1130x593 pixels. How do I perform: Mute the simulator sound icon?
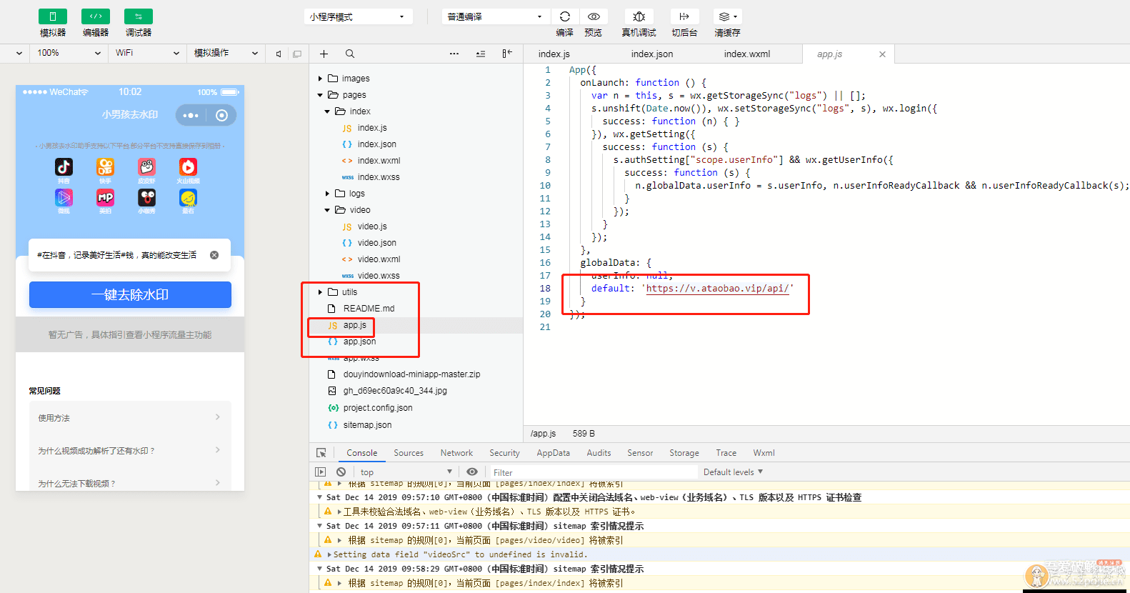click(279, 54)
